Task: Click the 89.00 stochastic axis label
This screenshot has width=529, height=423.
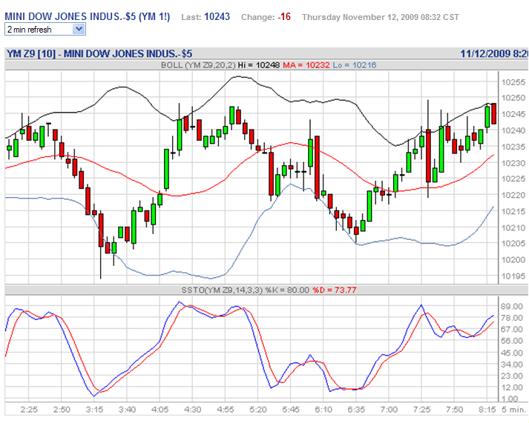Action: click(x=512, y=307)
